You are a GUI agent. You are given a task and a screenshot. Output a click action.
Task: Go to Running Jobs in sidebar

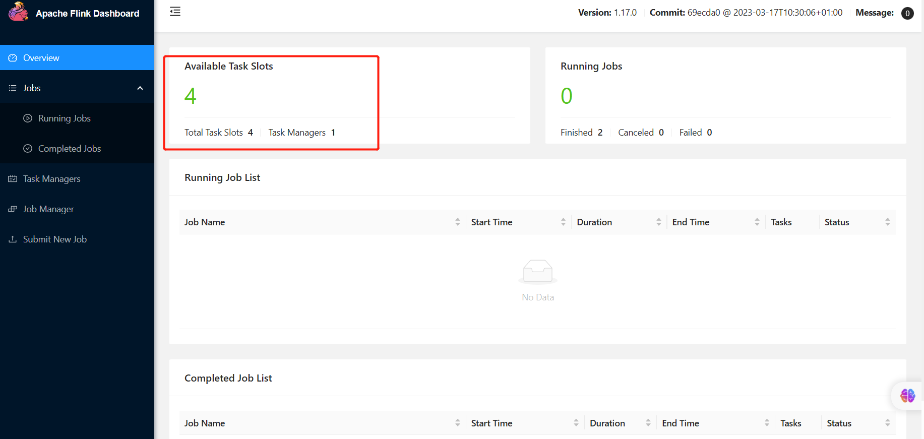coord(77,118)
